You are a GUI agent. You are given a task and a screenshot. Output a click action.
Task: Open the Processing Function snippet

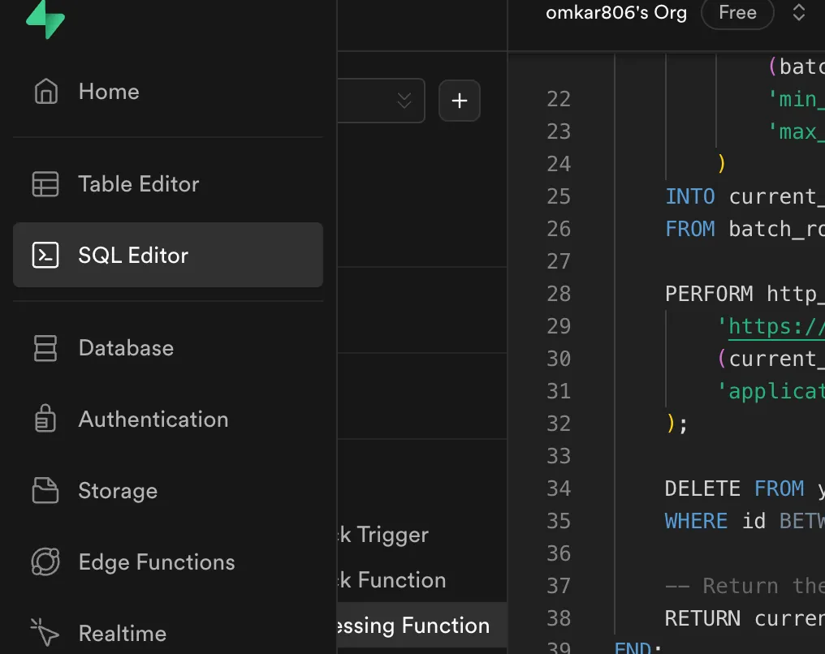[x=414, y=625]
